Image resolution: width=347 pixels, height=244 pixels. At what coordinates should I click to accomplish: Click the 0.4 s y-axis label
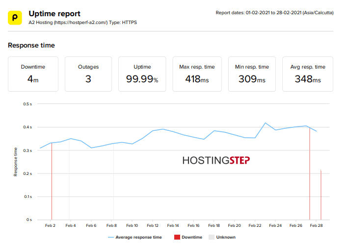(x=27, y=127)
